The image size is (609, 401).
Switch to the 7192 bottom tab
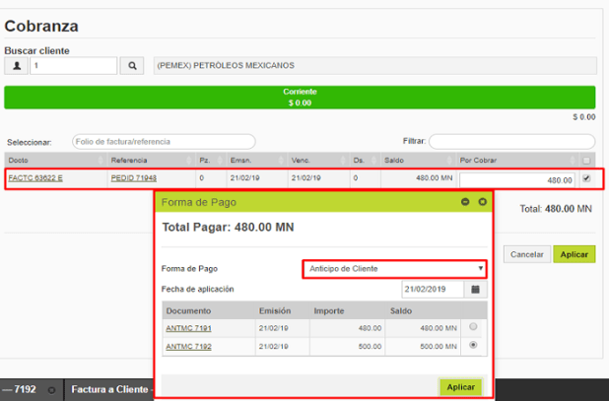pos(22,390)
